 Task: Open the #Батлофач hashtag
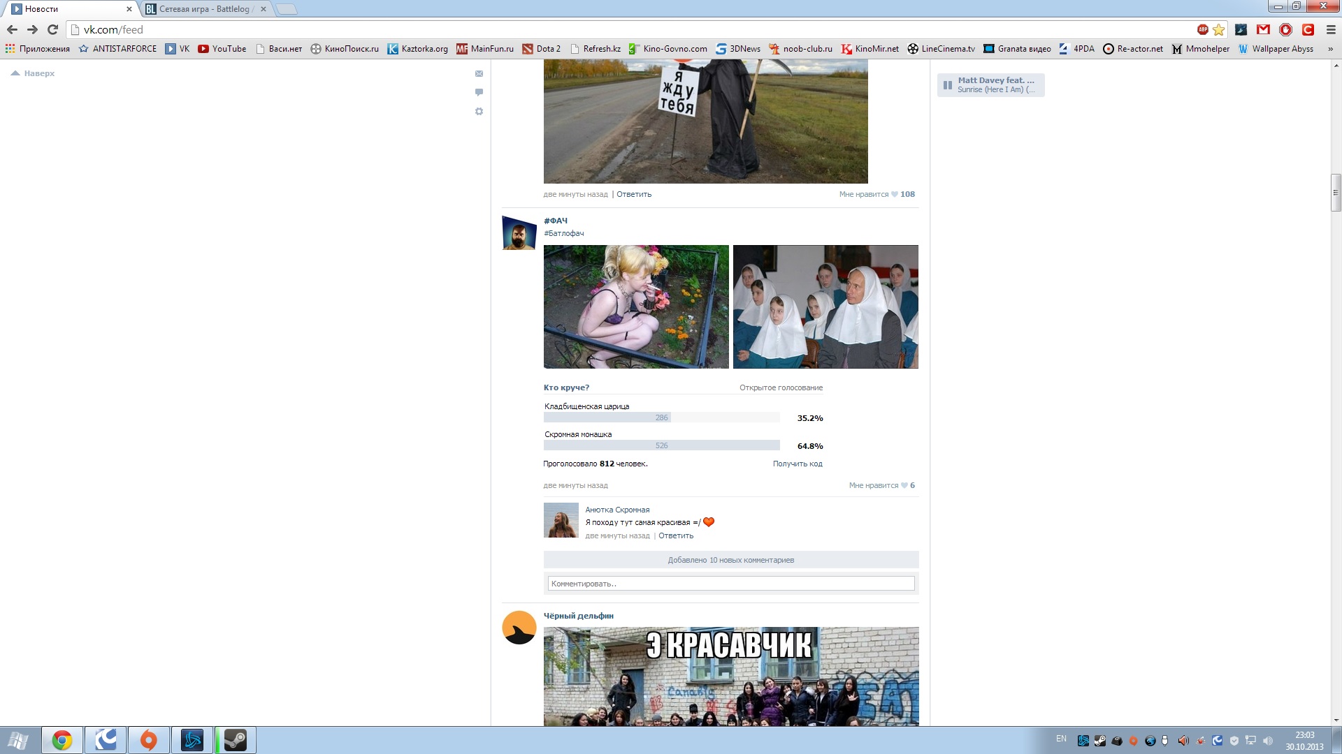(x=564, y=233)
